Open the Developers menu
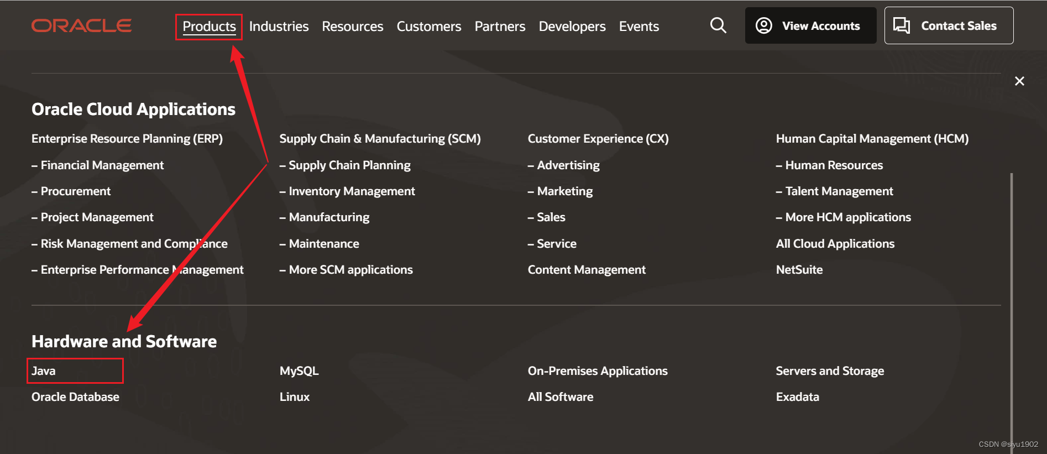1047x454 pixels. point(572,27)
